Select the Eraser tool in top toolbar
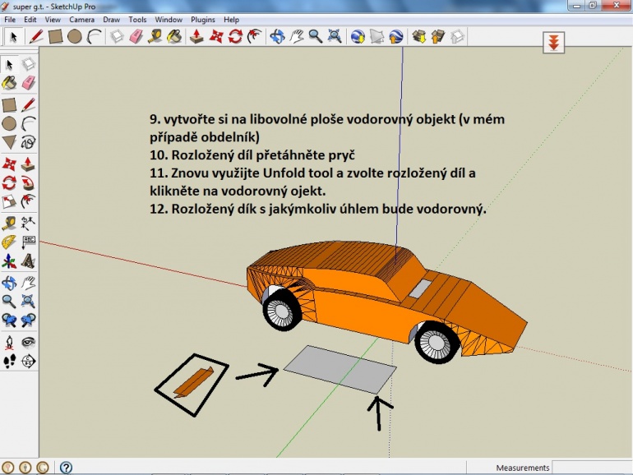Screen dimensions: 633x475 [x=136, y=37]
